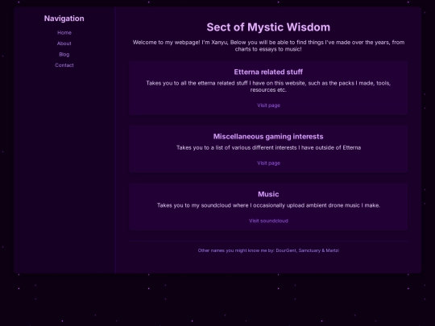
Task: Visit page under Etterna related stuff
Action: click(x=268, y=105)
